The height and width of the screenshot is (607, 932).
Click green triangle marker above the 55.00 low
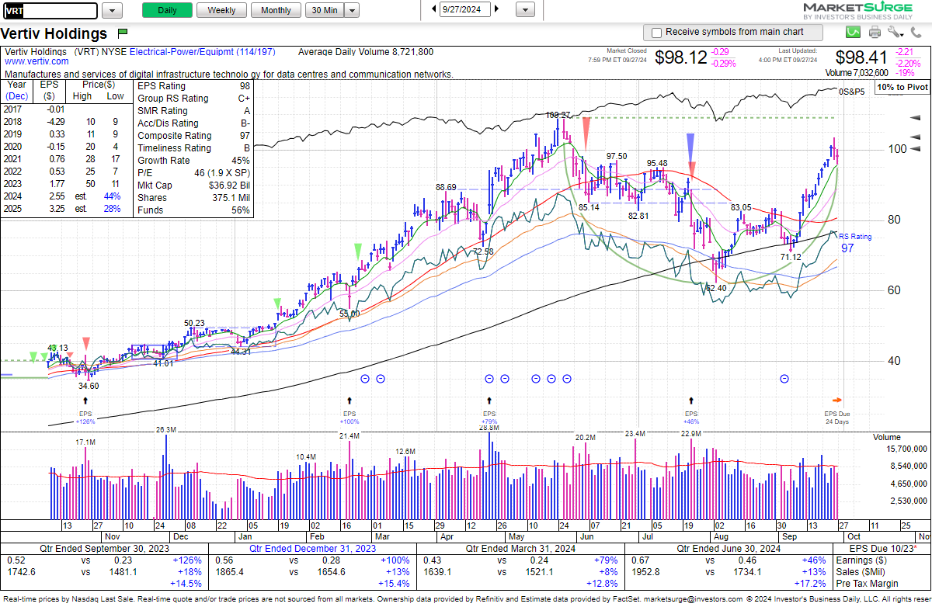coord(357,251)
